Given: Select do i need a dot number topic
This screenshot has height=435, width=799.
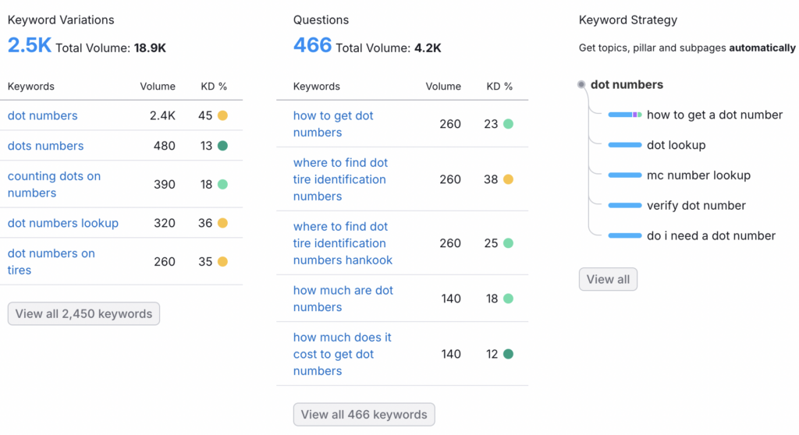Looking at the screenshot, I should [711, 236].
